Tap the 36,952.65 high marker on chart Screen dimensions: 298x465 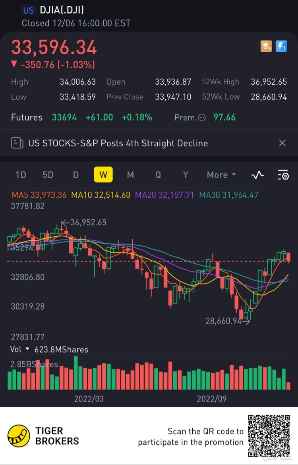click(87, 222)
